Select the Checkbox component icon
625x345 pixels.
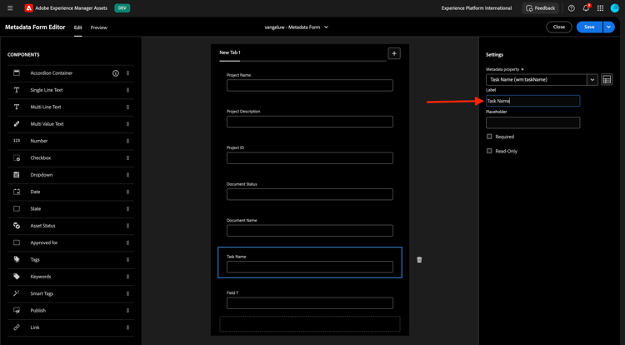coord(17,157)
